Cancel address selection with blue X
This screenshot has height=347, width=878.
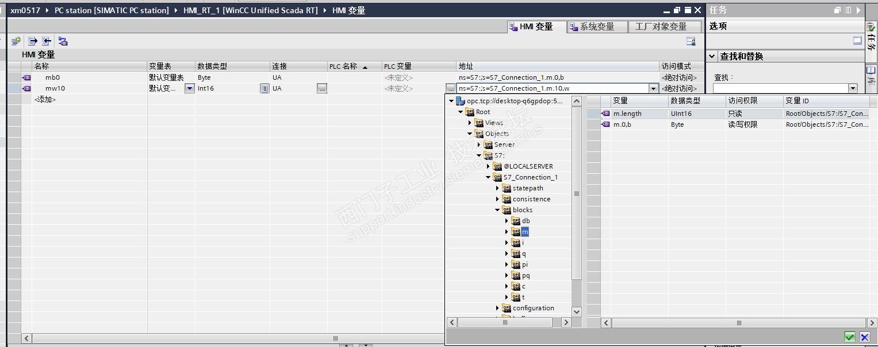[864, 337]
